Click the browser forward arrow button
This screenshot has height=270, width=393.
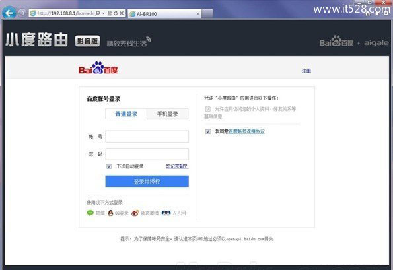22,13
